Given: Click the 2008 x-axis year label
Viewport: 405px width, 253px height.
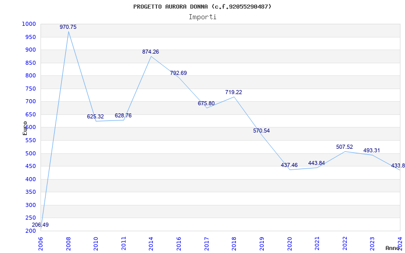Looking at the screenshot, I should coord(68,243).
